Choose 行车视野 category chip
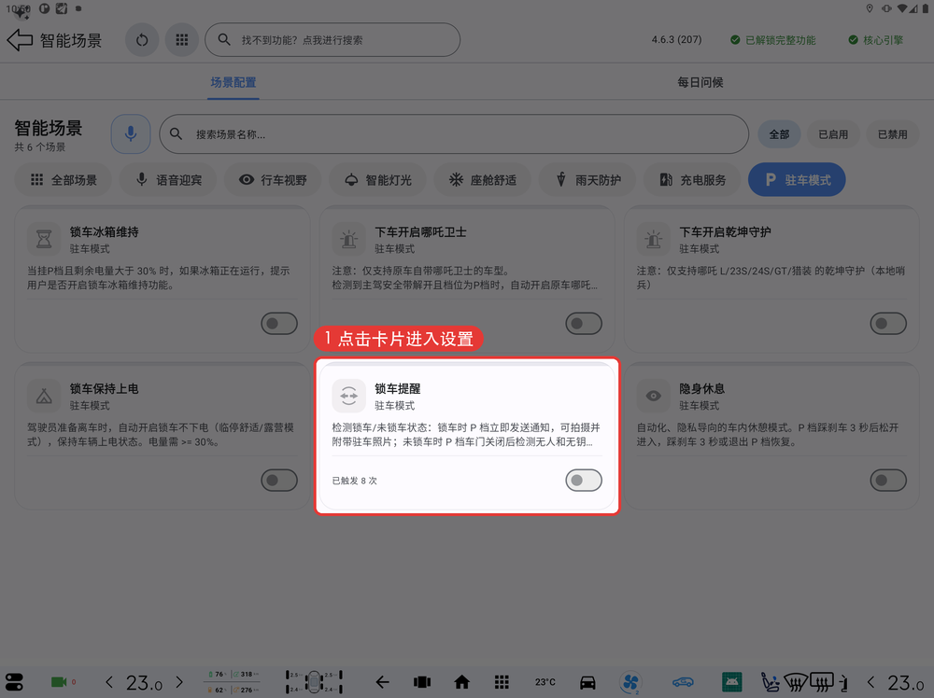This screenshot has height=698, width=934. click(x=273, y=180)
